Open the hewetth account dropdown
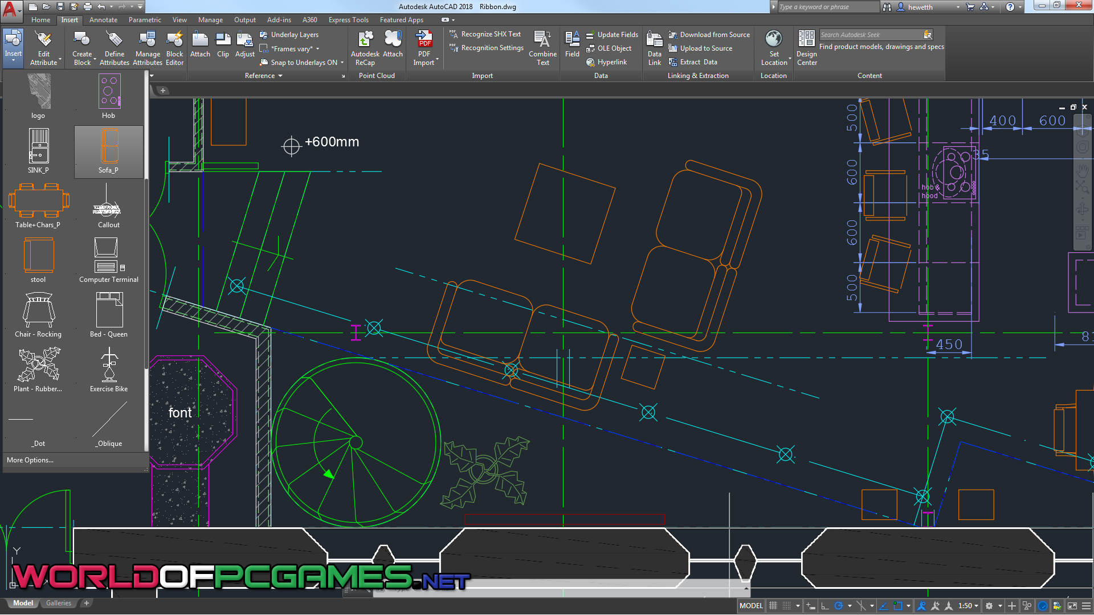 [958, 7]
